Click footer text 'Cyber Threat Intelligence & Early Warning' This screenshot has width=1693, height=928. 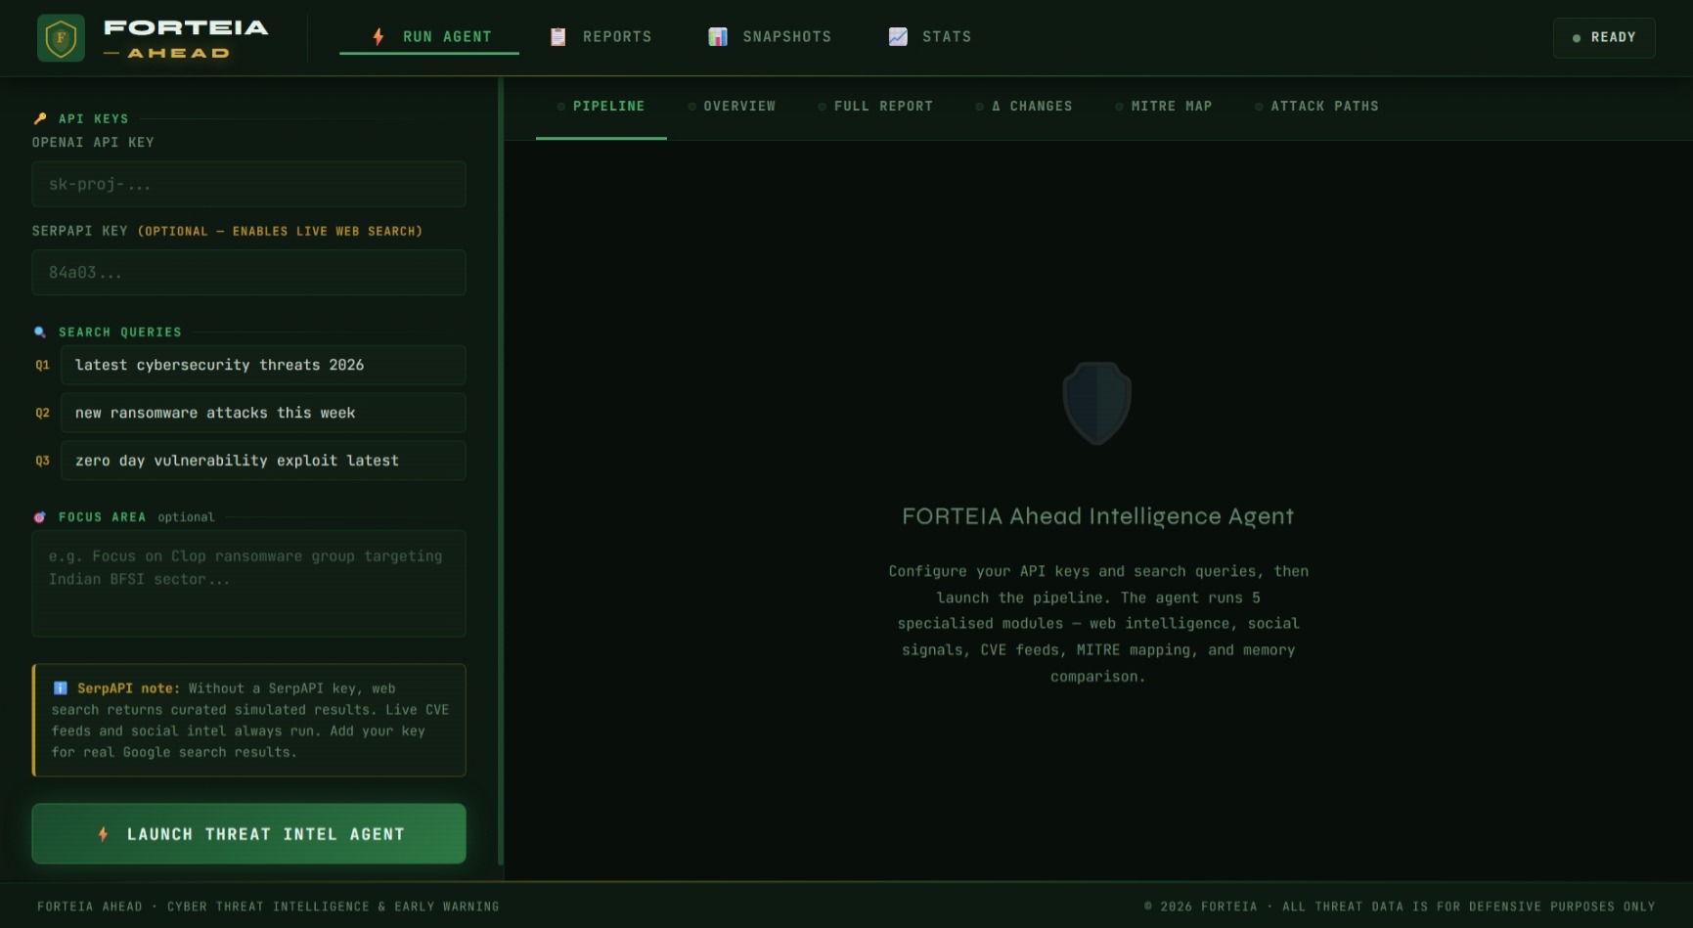coord(334,907)
